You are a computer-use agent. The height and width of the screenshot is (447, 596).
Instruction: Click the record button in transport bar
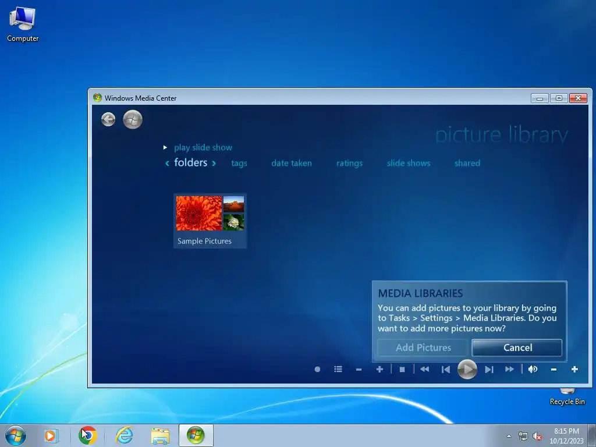click(x=317, y=369)
